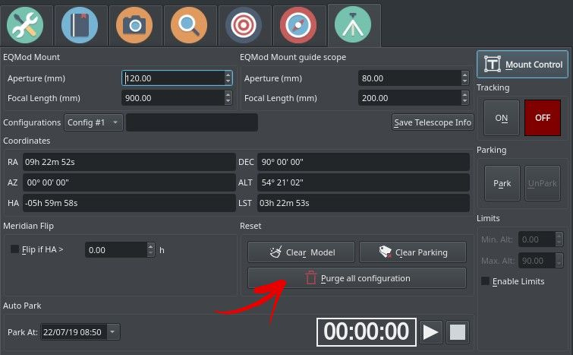Click the configuration name text field
This screenshot has width=573, height=355.
click(x=192, y=122)
